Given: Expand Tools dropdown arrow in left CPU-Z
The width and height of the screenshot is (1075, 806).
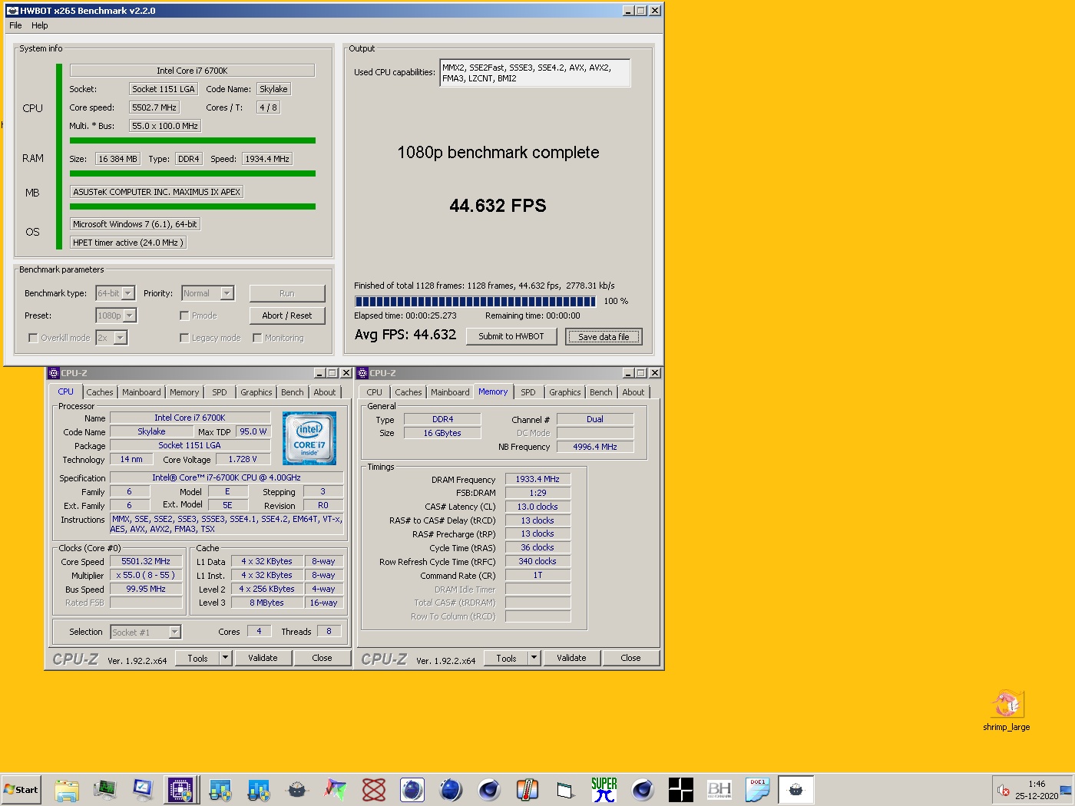Looking at the screenshot, I should tap(225, 658).
